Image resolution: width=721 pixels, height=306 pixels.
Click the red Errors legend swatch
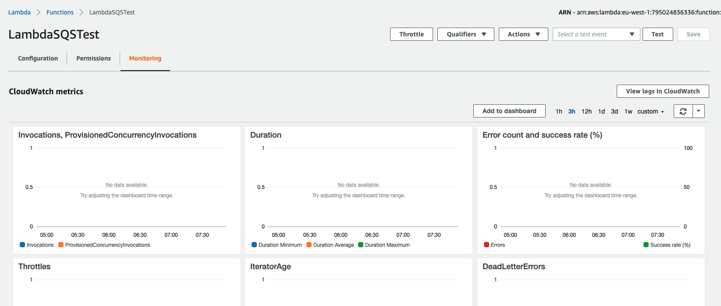487,245
